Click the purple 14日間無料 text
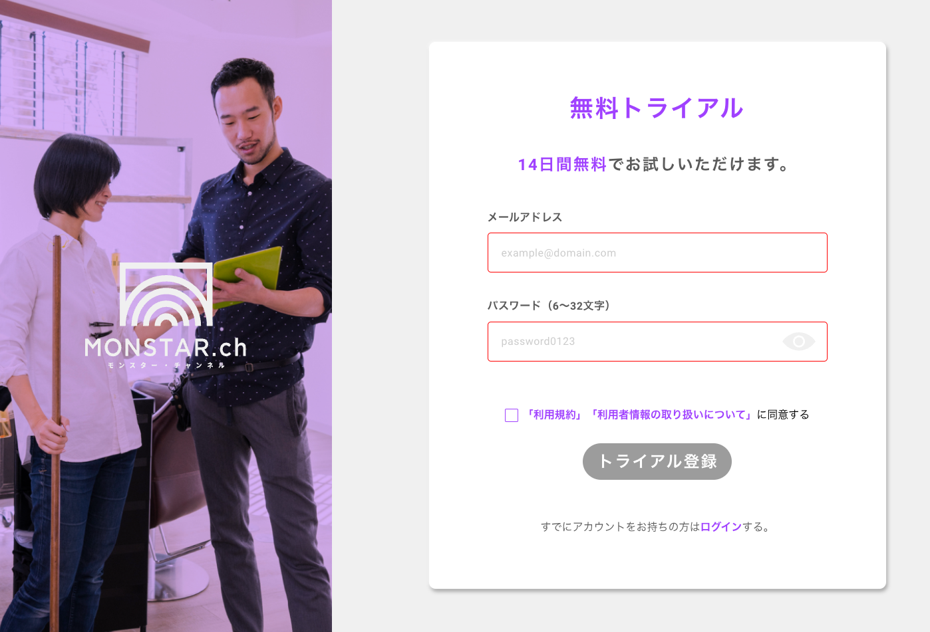 [562, 164]
